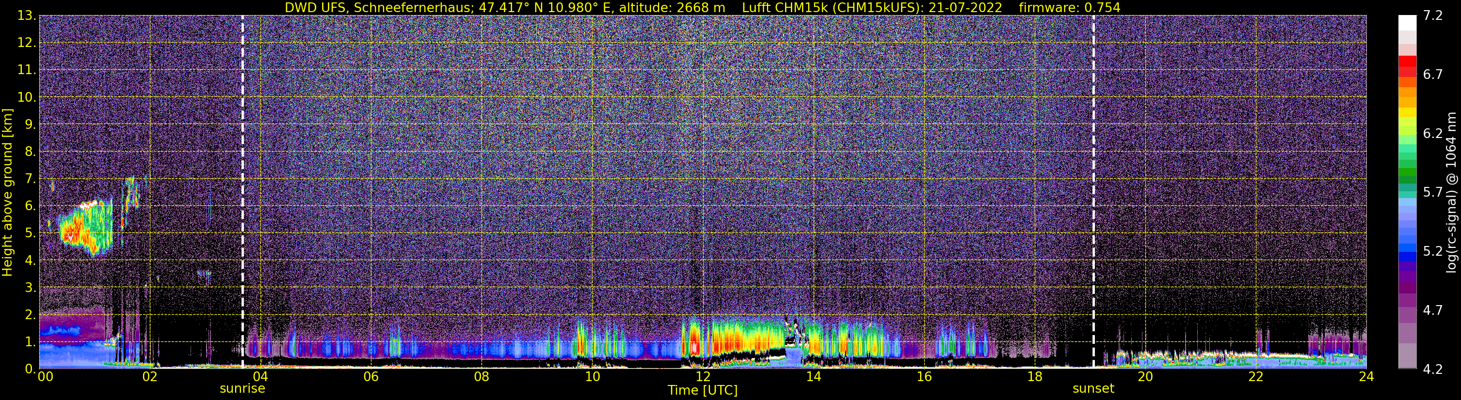Click the '24' time tick label

click(x=1366, y=377)
